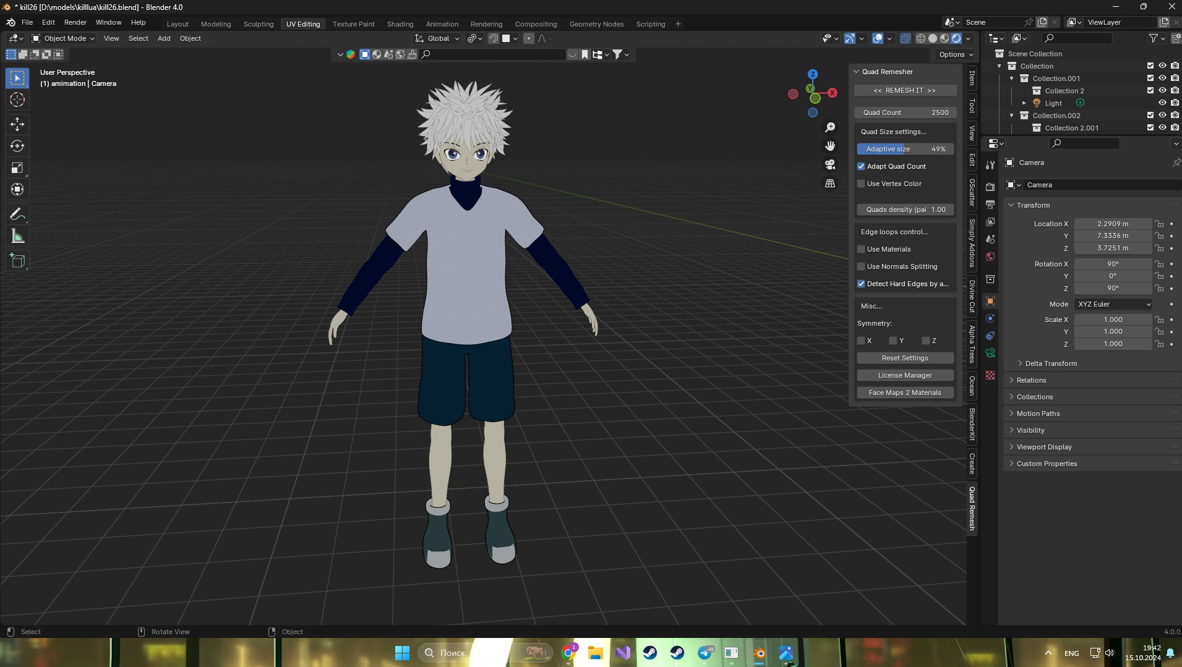Open the Add menu in viewport header
The width and height of the screenshot is (1182, 667).
coord(164,38)
